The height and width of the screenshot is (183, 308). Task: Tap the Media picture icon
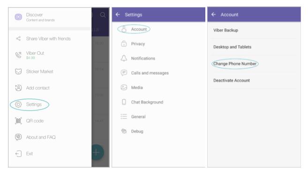(124, 88)
